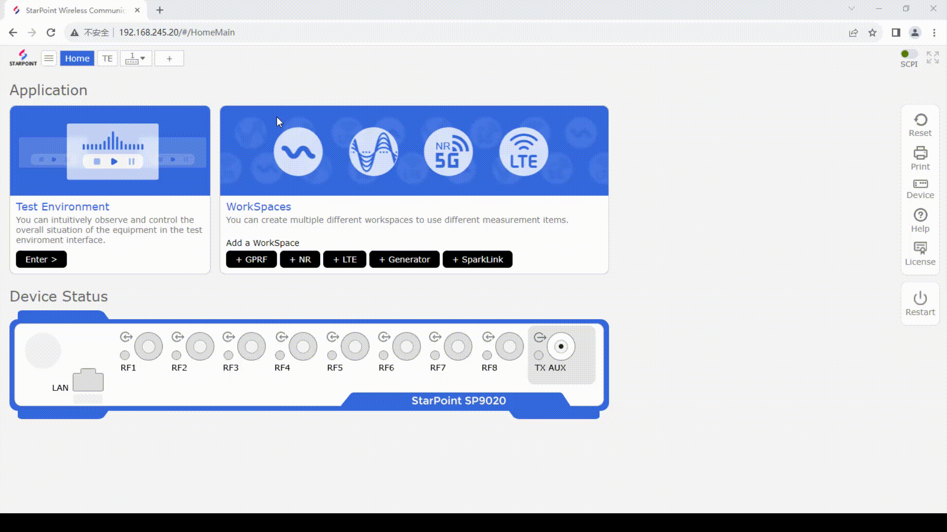Click the StarPoint logo icon
947x532 pixels.
point(23,58)
